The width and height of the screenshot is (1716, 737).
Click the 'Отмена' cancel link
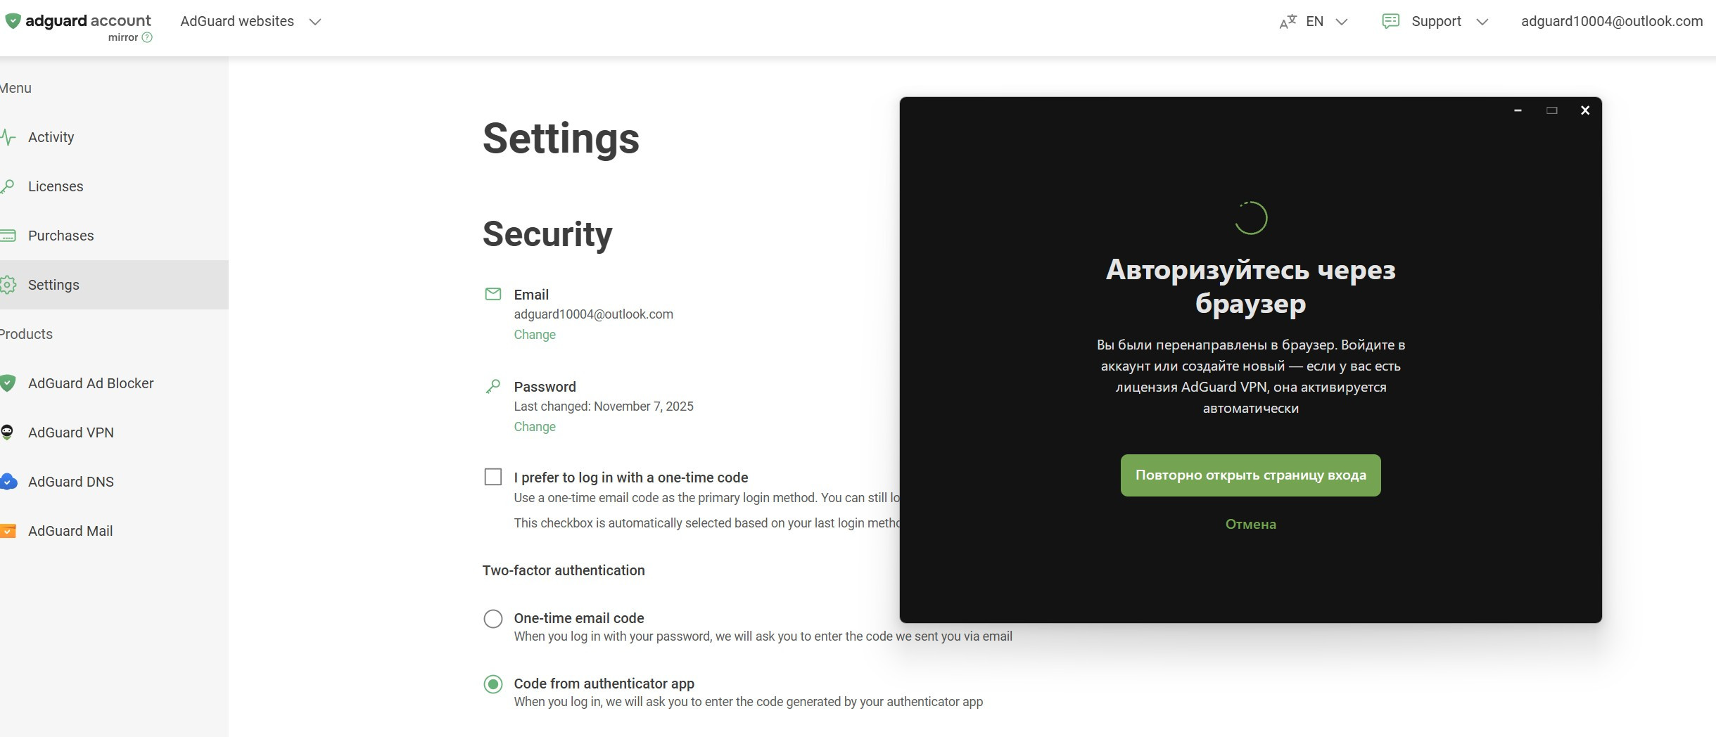click(1250, 524)
